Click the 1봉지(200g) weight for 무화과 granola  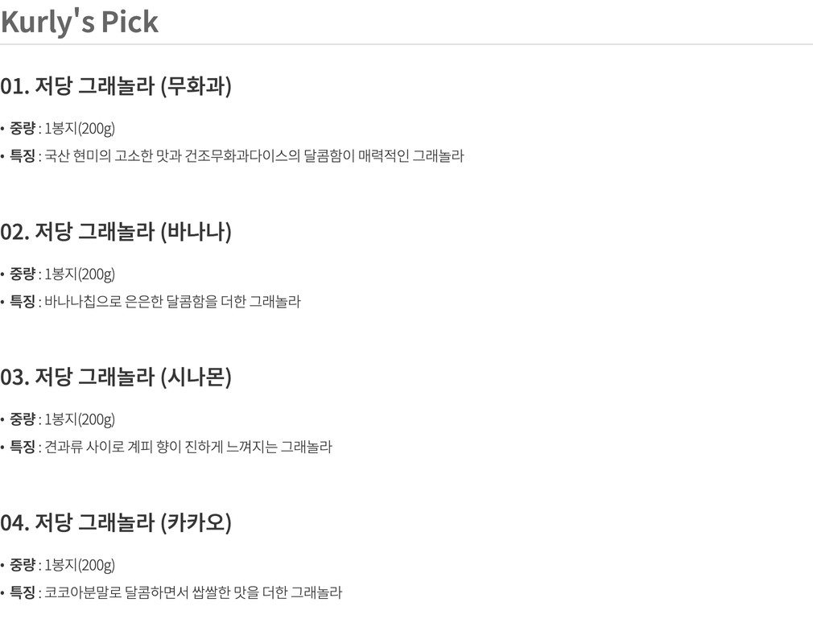click(x=80, y=129)
